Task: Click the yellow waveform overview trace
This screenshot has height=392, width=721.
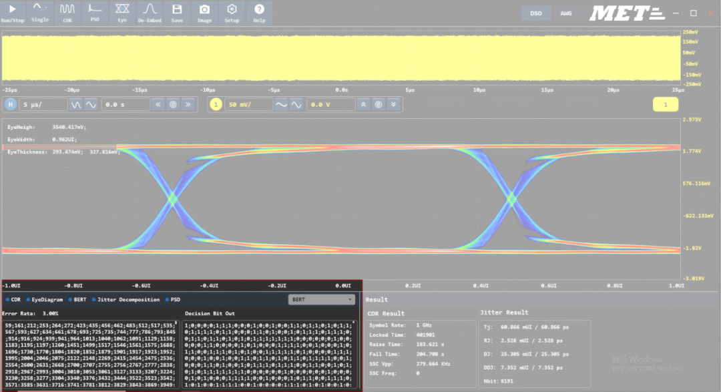Action: click(340, 57)
